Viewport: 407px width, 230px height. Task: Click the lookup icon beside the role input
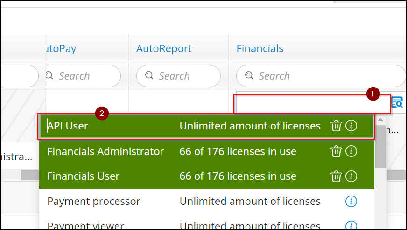pyautogui.click(x=397, y=102)
